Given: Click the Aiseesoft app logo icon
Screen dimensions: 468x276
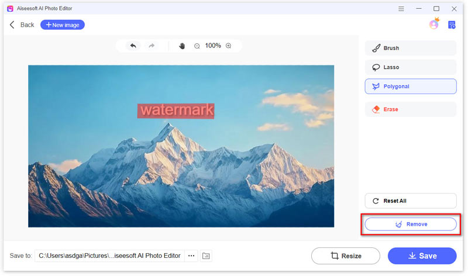Looking at the screenshot, I should click(x=10, y=8).
